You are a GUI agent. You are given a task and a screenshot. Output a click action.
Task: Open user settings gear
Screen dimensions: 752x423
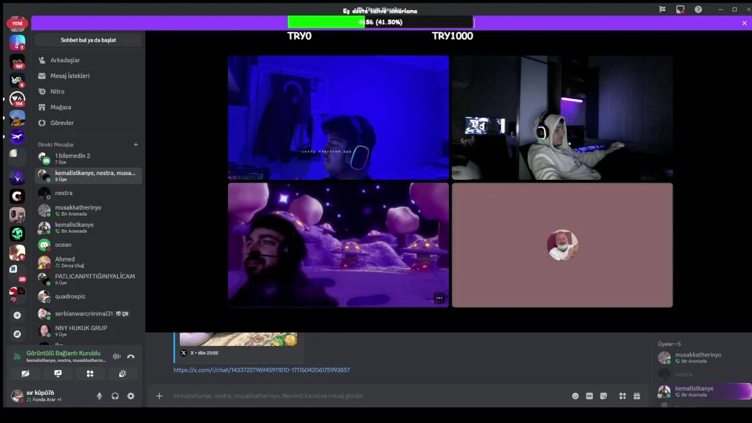(131, 396)
